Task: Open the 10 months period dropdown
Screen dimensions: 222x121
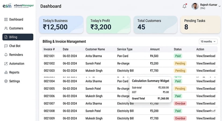Action: (x=208, y=42)
